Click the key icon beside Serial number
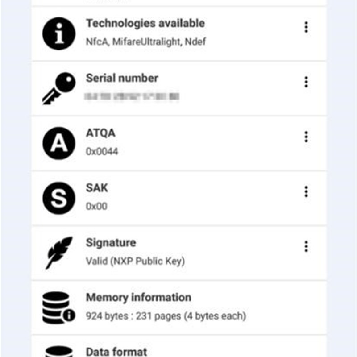Image resolution: width=357 pixels, height=357 pixels. point(58,88)
